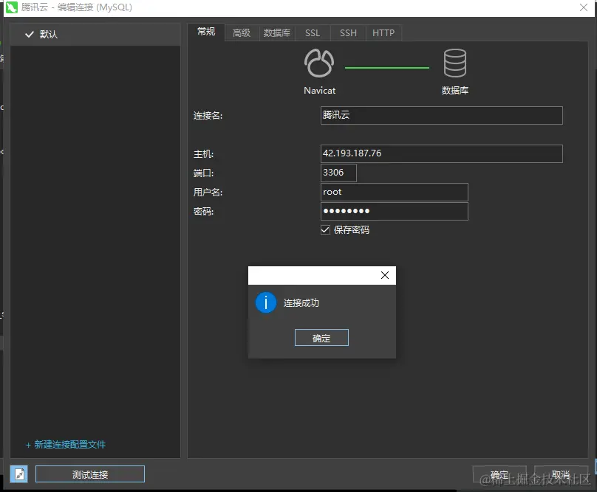Viewport: 597px width, 492px height.
Task: Switch to the SSH tab
Action: pos(348,33)
